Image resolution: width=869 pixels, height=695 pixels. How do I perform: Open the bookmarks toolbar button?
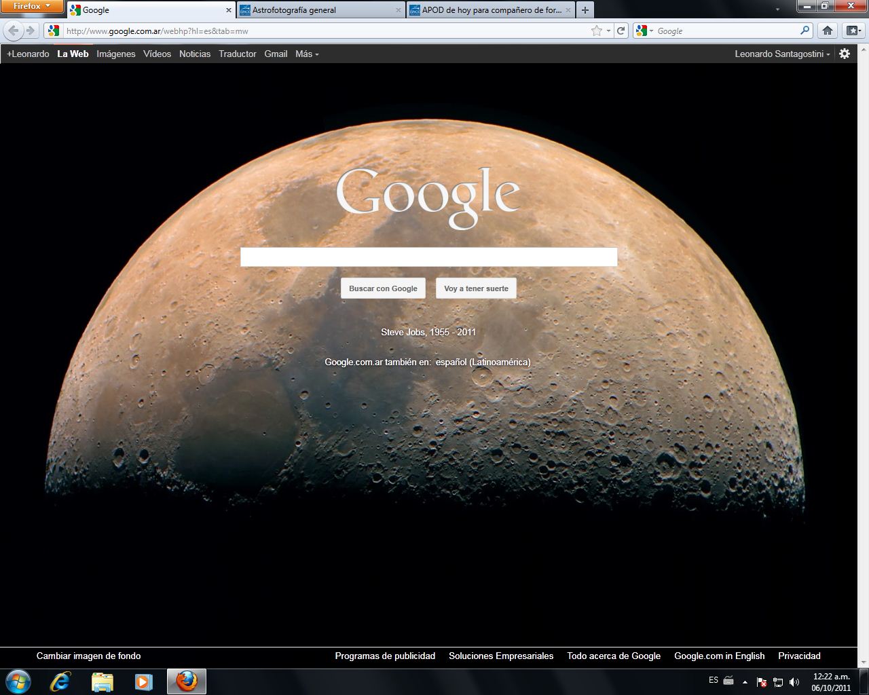852,31
